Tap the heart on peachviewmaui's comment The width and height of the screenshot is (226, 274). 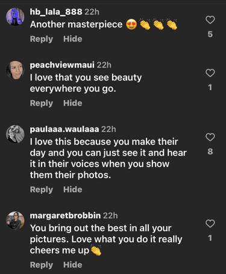(210, 73)
